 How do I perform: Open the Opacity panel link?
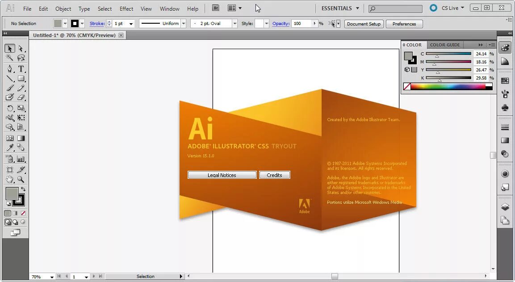point(281,24)
